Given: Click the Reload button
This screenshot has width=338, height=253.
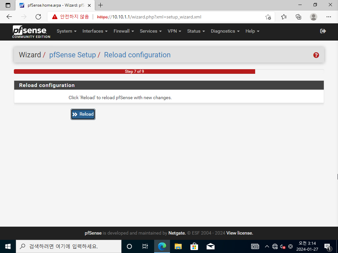Looking at the screenshot, I should [83, 114].
